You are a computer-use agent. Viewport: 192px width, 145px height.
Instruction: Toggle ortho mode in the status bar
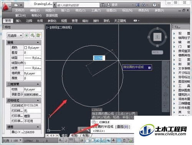pyautogui.click(x=76, y=140)
